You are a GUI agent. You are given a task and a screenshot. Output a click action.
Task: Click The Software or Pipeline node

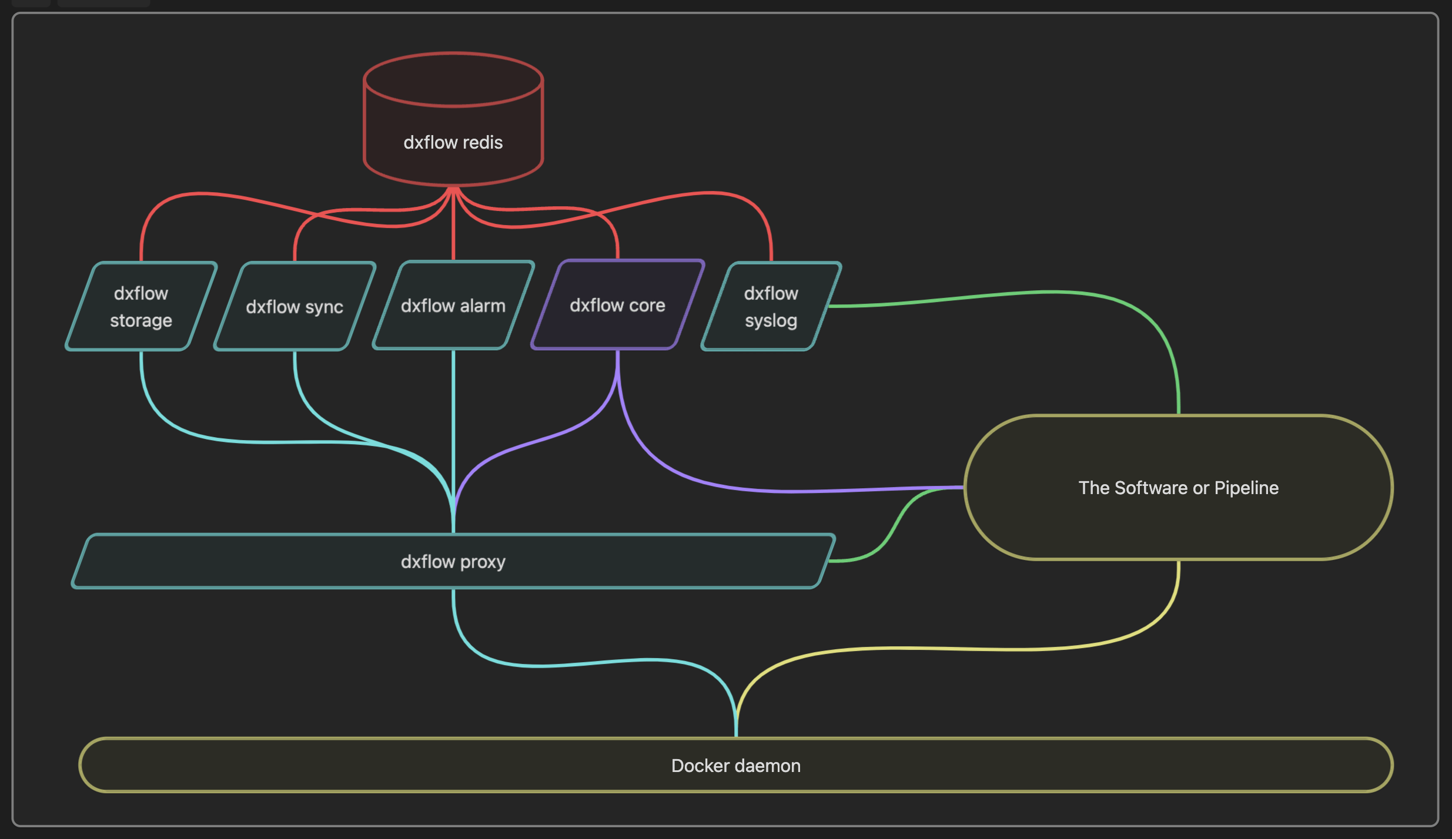(1179, 488)
